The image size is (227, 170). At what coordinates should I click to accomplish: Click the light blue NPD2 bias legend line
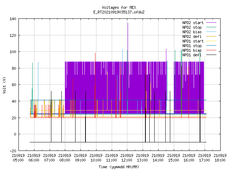click(211, 32)
